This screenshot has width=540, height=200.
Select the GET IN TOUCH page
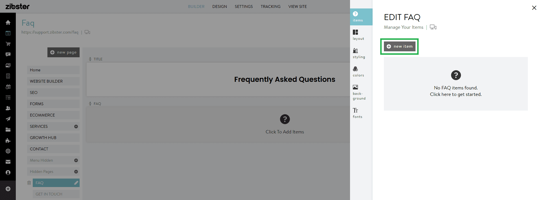point(56,194)
